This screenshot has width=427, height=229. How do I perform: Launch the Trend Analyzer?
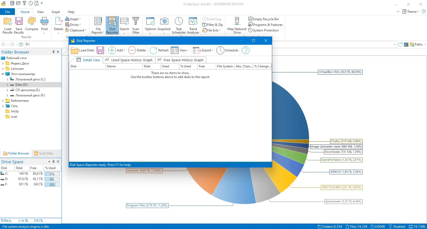tap(193, 25)
